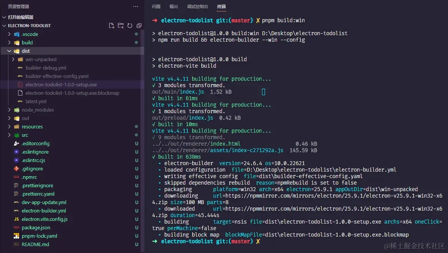Click 'pnpm build:win' command text in terminal
448x253 pixels.
pyautogui.click(x=283, y=20)
